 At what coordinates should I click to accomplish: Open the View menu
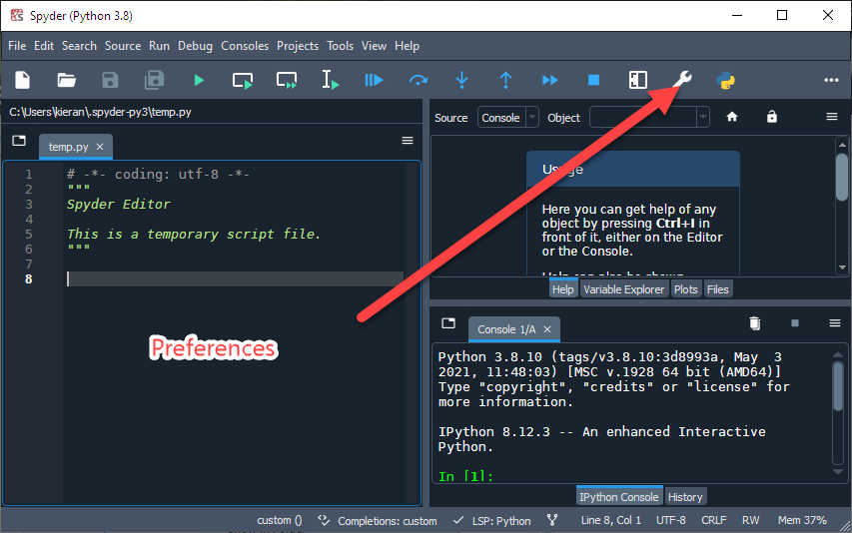click(x=374, y=46)
